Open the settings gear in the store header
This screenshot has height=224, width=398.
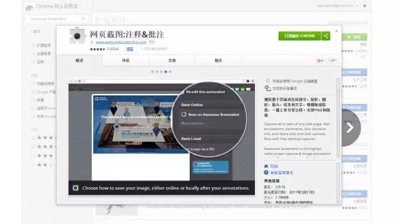[365, 6]
